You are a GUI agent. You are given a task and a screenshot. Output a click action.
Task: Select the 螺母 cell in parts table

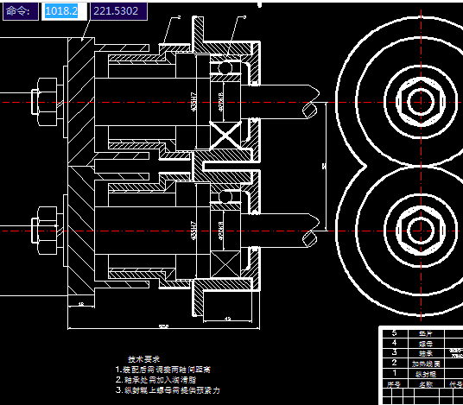[426, 344]
